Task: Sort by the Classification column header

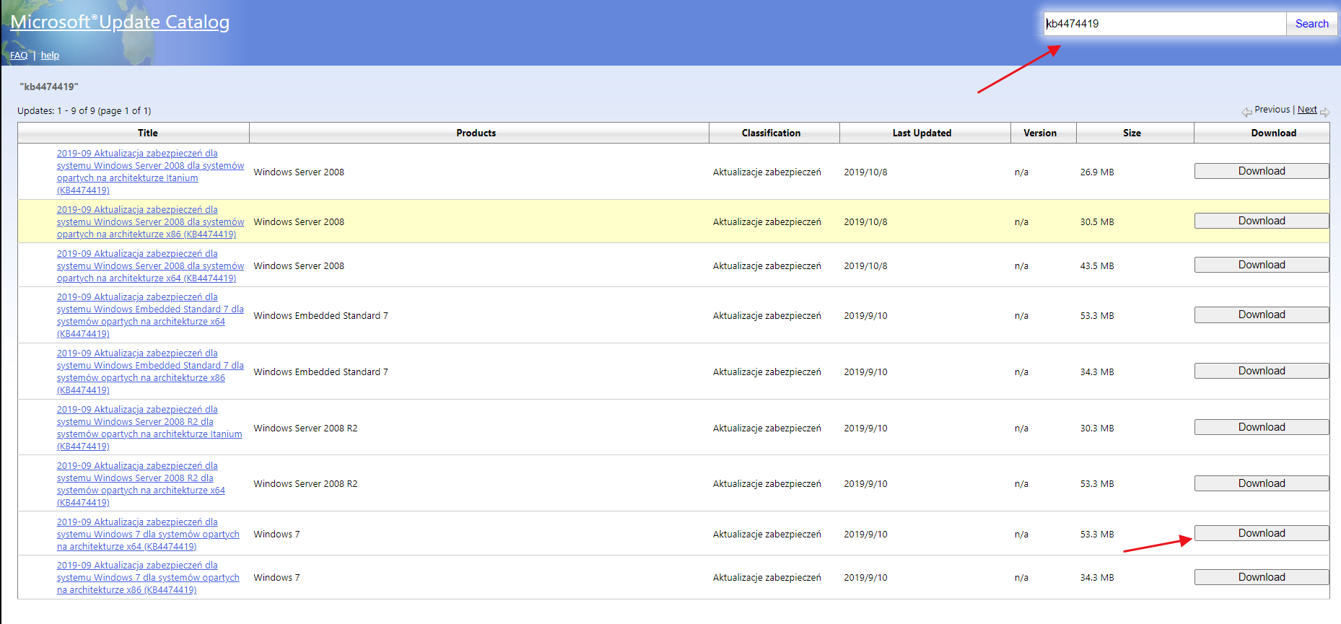Action: (x=771, y=133)
